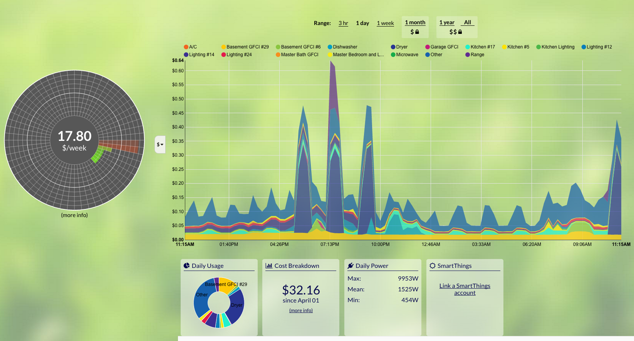This screenshot has height=341, width=634.
Task: Click the Dryer legend dot
Action: pyautogui.click(x=393, y=47)
